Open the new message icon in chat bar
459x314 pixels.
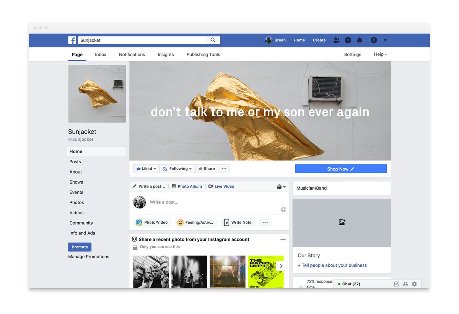point(397,284)
